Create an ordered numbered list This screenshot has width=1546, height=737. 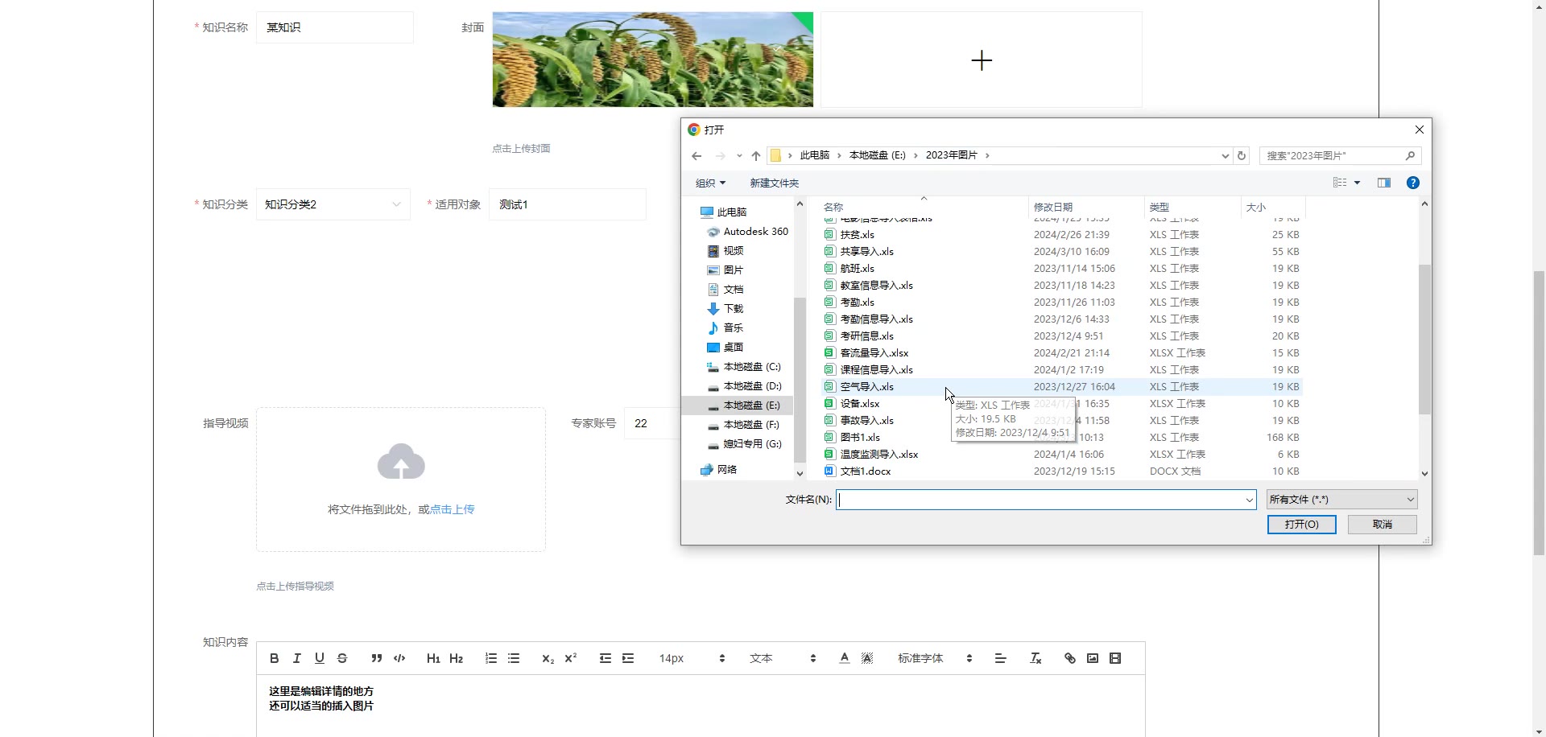491,658
